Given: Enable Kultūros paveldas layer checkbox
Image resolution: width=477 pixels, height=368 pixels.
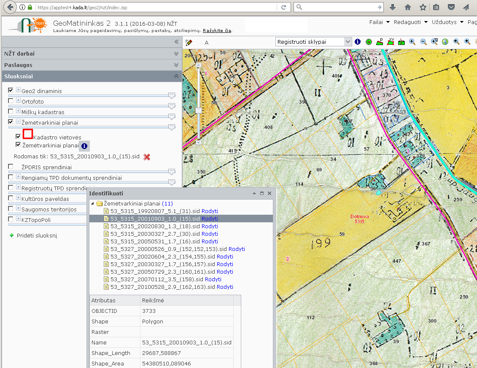Looking at the screenshot, I should point(11,198).
